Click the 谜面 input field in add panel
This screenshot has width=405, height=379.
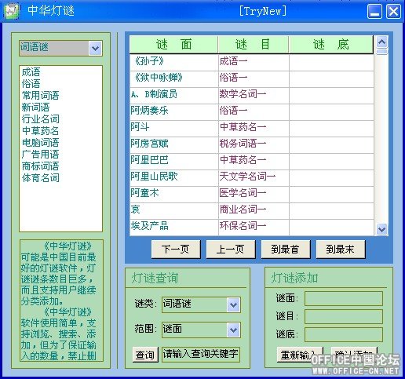[344, 298]
